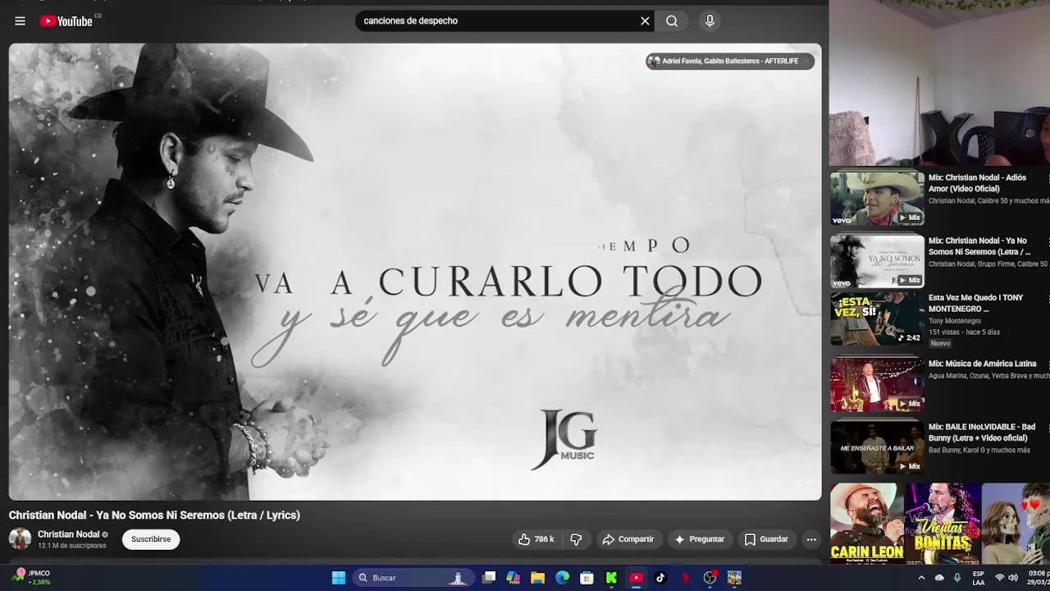Switch the ESP LAA input language

coord(979,578)
